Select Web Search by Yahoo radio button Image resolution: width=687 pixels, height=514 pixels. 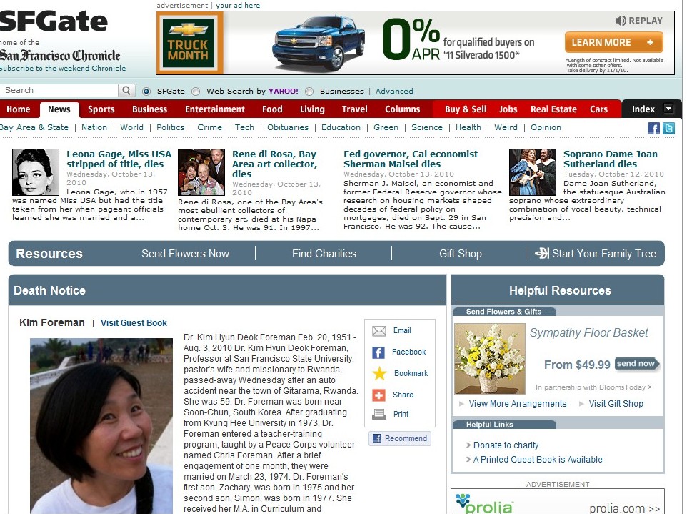(x=196, y=92)
